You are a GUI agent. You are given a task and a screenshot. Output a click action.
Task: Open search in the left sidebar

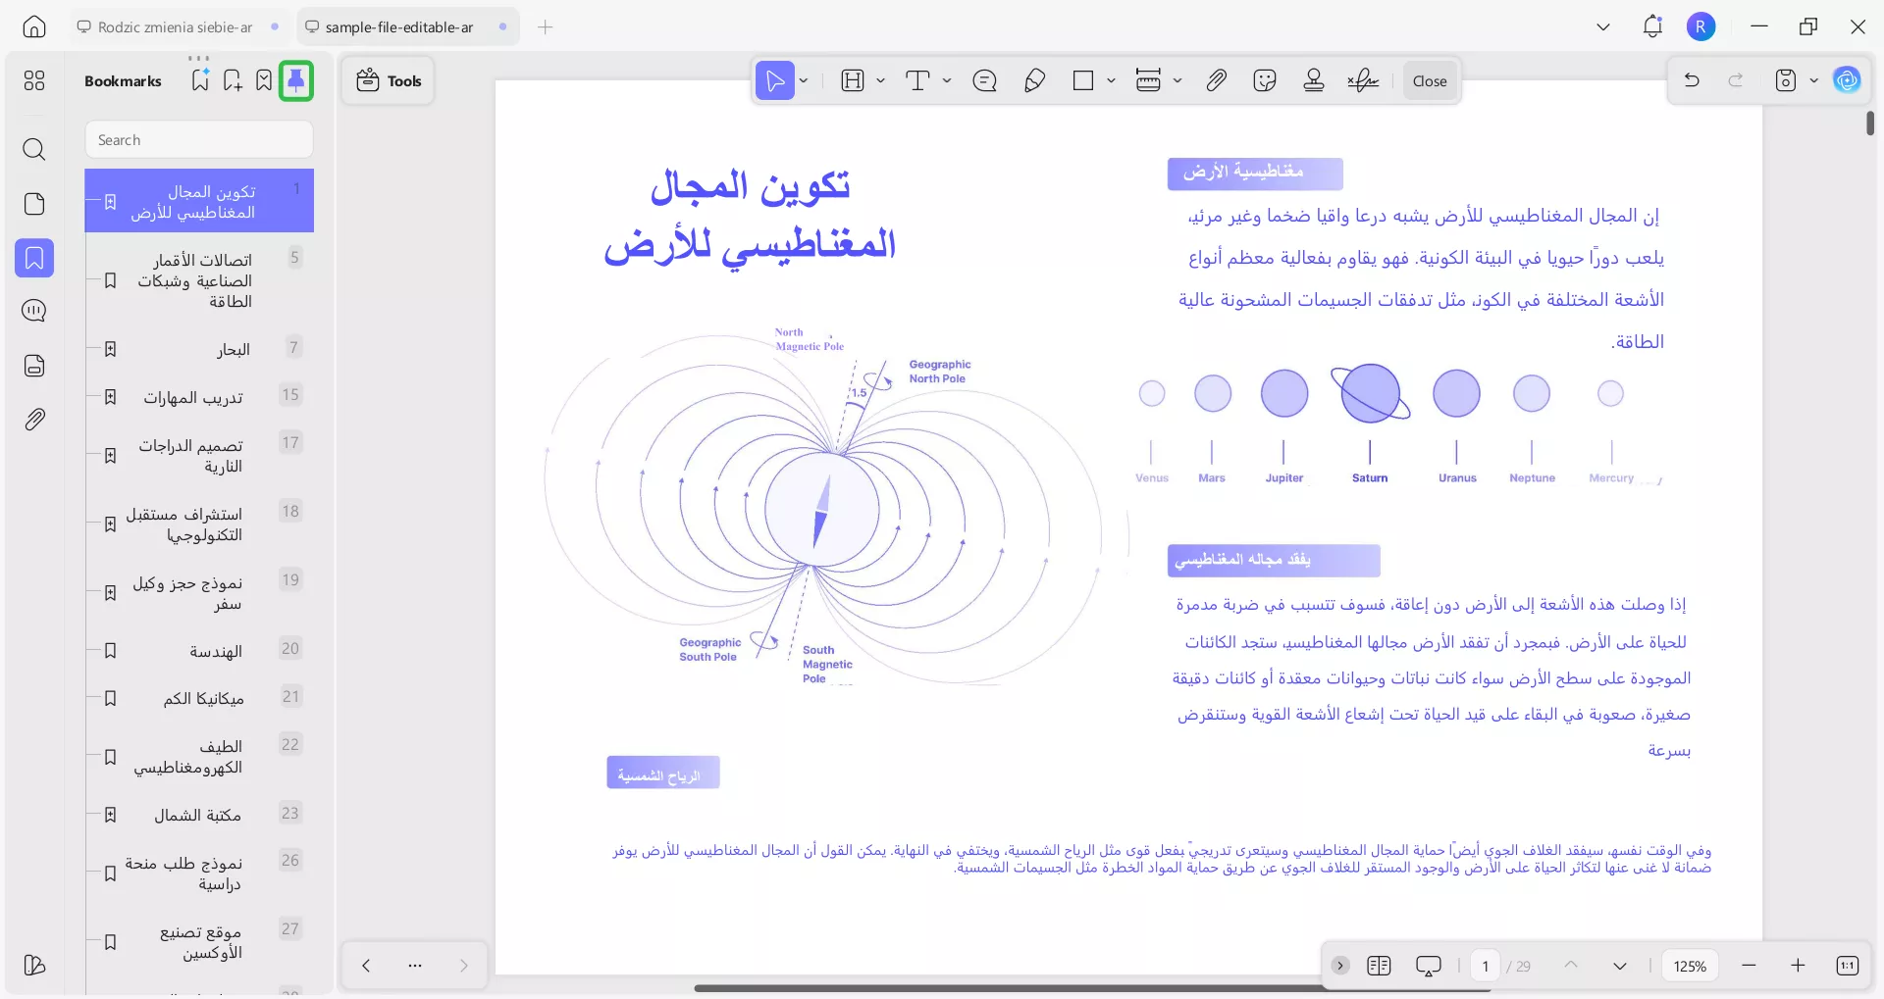(x=34, y=150)
